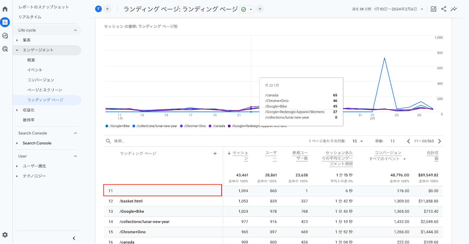Open the Advertising icon in left rail
The height and width of the screenshot is (244, 469).
point(5,49)
